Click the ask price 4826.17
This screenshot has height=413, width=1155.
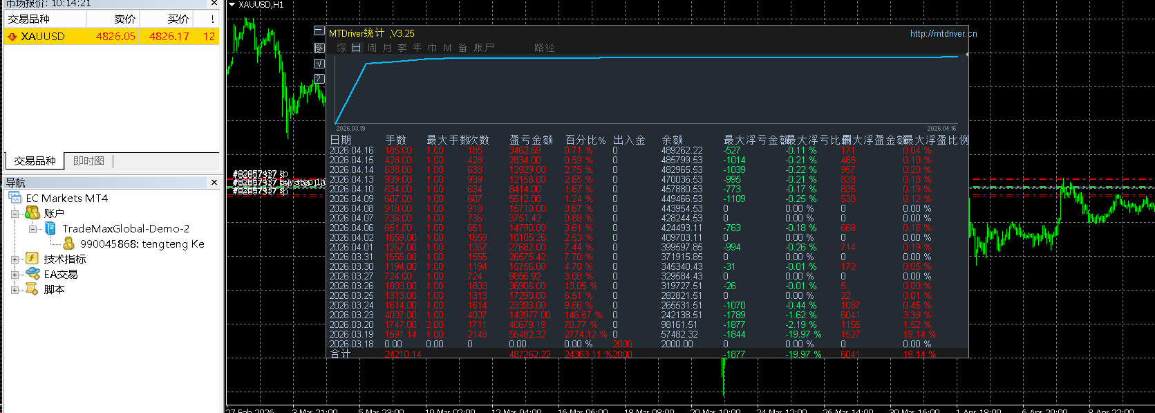[x=169, y=37]
